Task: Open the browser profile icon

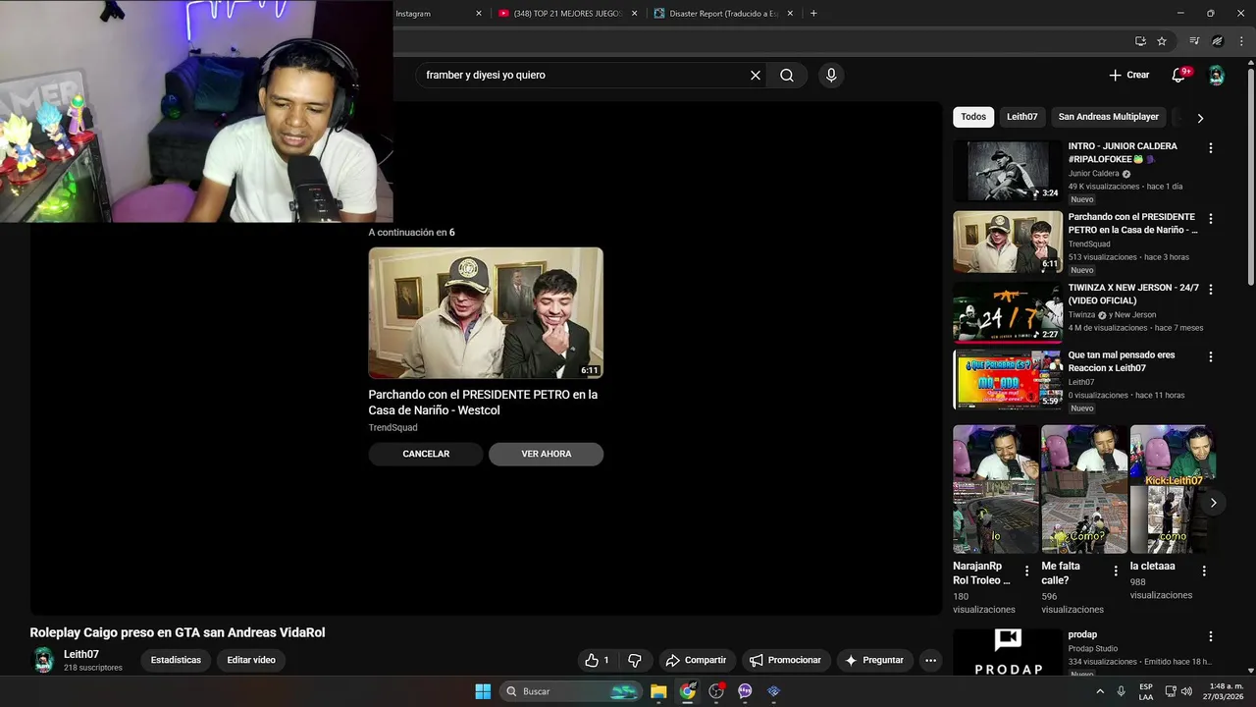Action: point(1218,41)
